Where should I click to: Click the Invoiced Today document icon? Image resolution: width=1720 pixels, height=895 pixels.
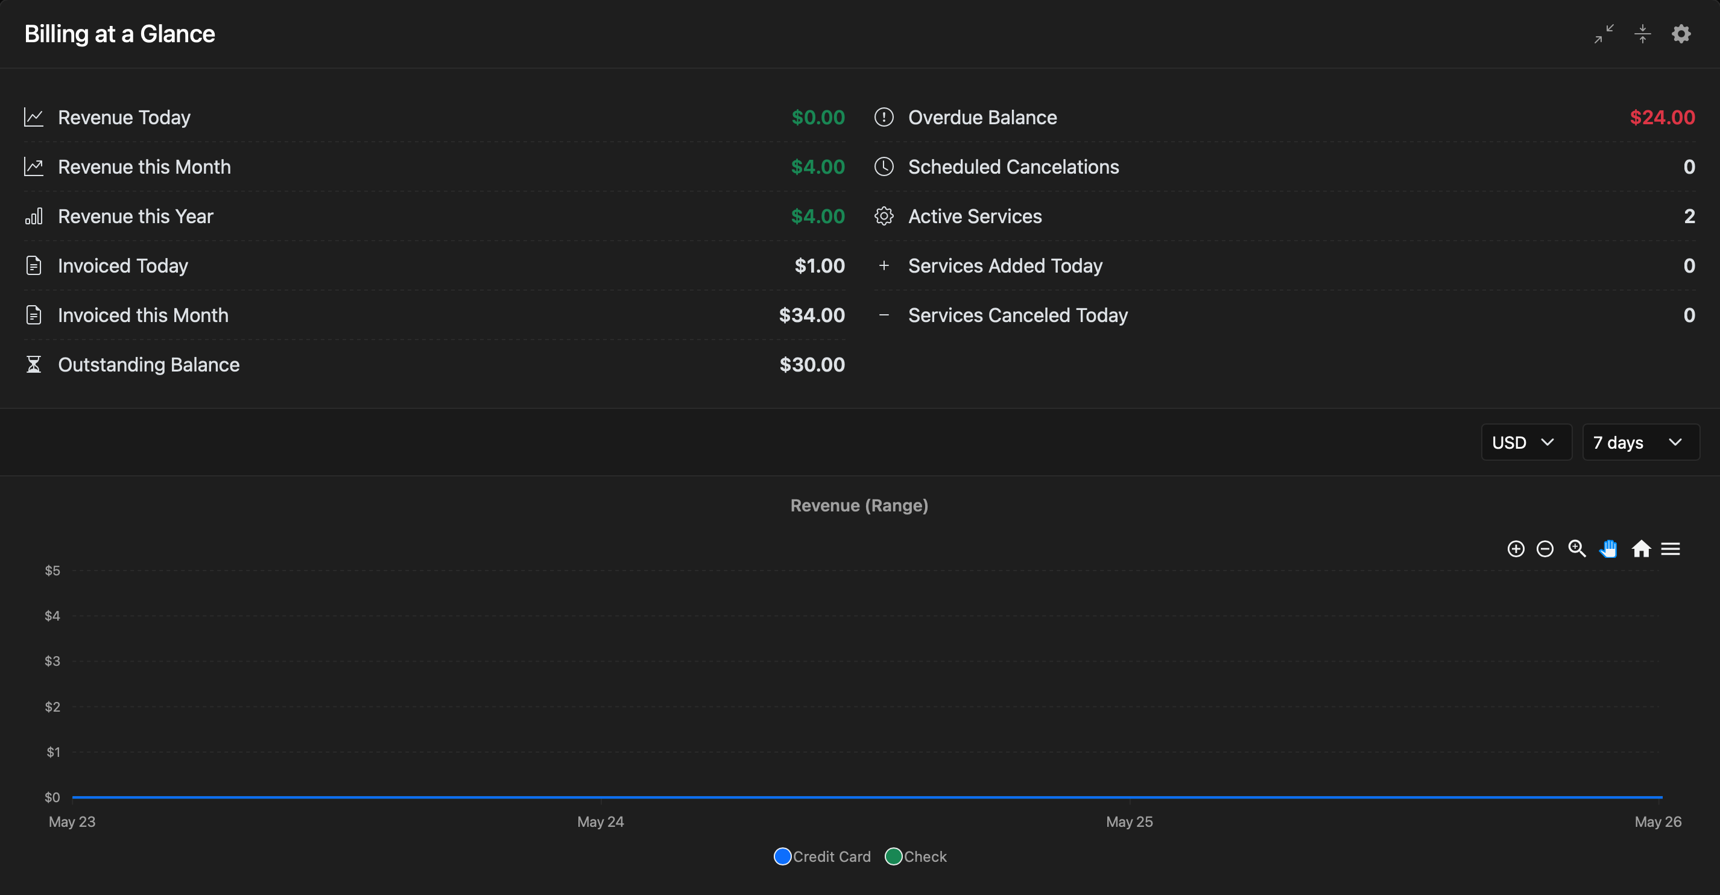coord(34,266)
